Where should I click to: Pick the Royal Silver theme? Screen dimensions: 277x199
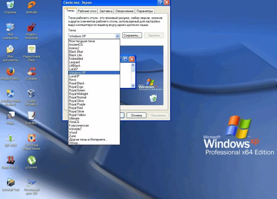(x=94, y=111)
